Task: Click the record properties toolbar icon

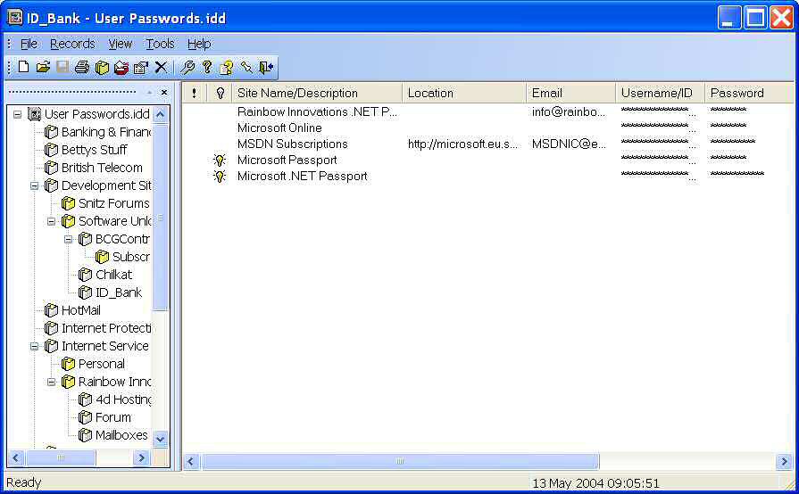Action: pos(141,67)
